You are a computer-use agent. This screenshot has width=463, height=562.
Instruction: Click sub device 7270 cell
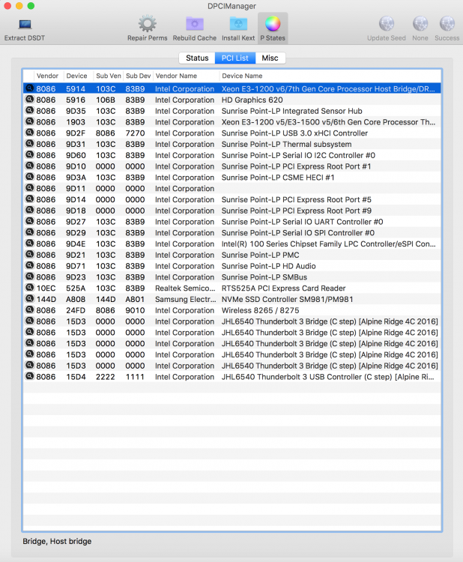135,133
